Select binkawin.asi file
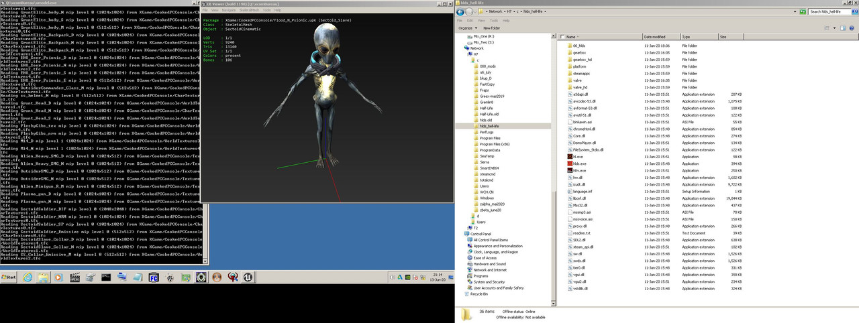 (x=583, y=122)
